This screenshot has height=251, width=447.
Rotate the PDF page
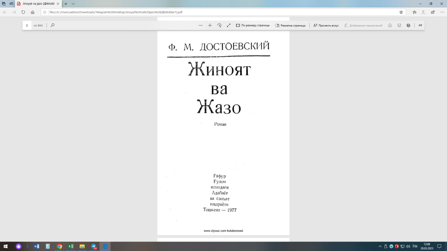click(x=219, y=25)
